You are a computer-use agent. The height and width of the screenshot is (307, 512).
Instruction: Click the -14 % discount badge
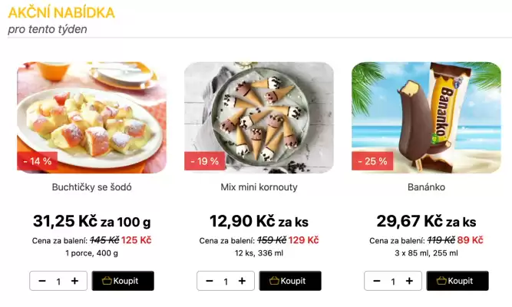[x=38, y=161]
